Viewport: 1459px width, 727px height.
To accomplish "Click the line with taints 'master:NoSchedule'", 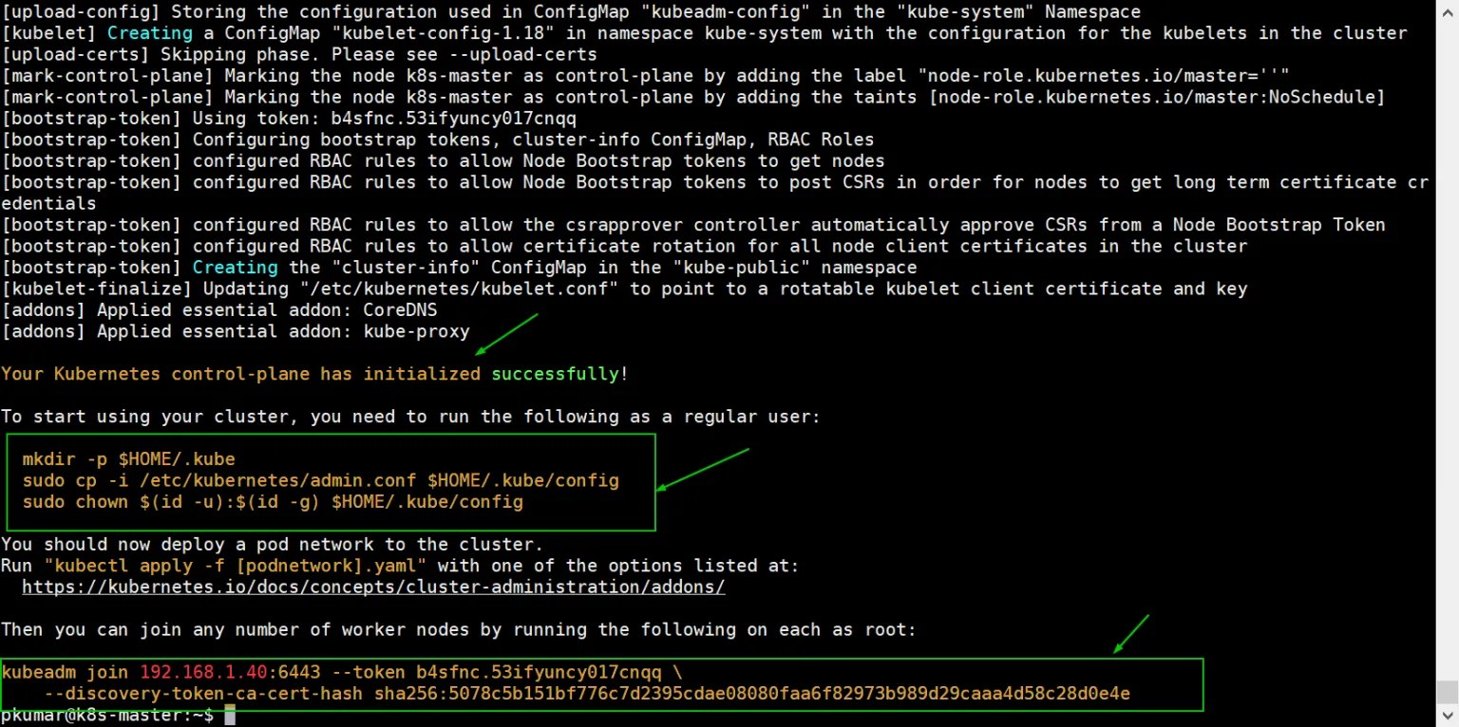I will click(x=693, y=97).
